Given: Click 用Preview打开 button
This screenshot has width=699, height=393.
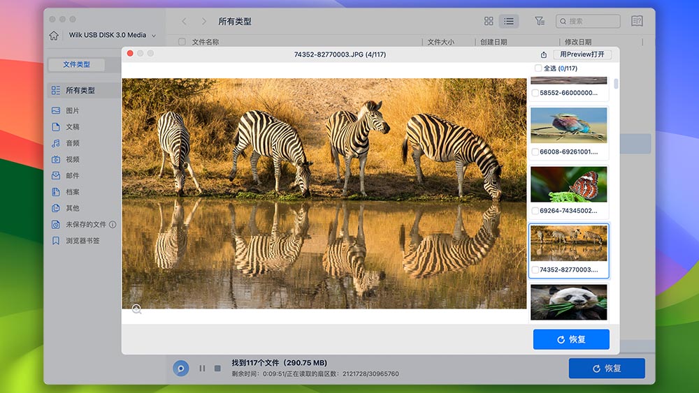Looking at the screenshot, I should (582, 54).
